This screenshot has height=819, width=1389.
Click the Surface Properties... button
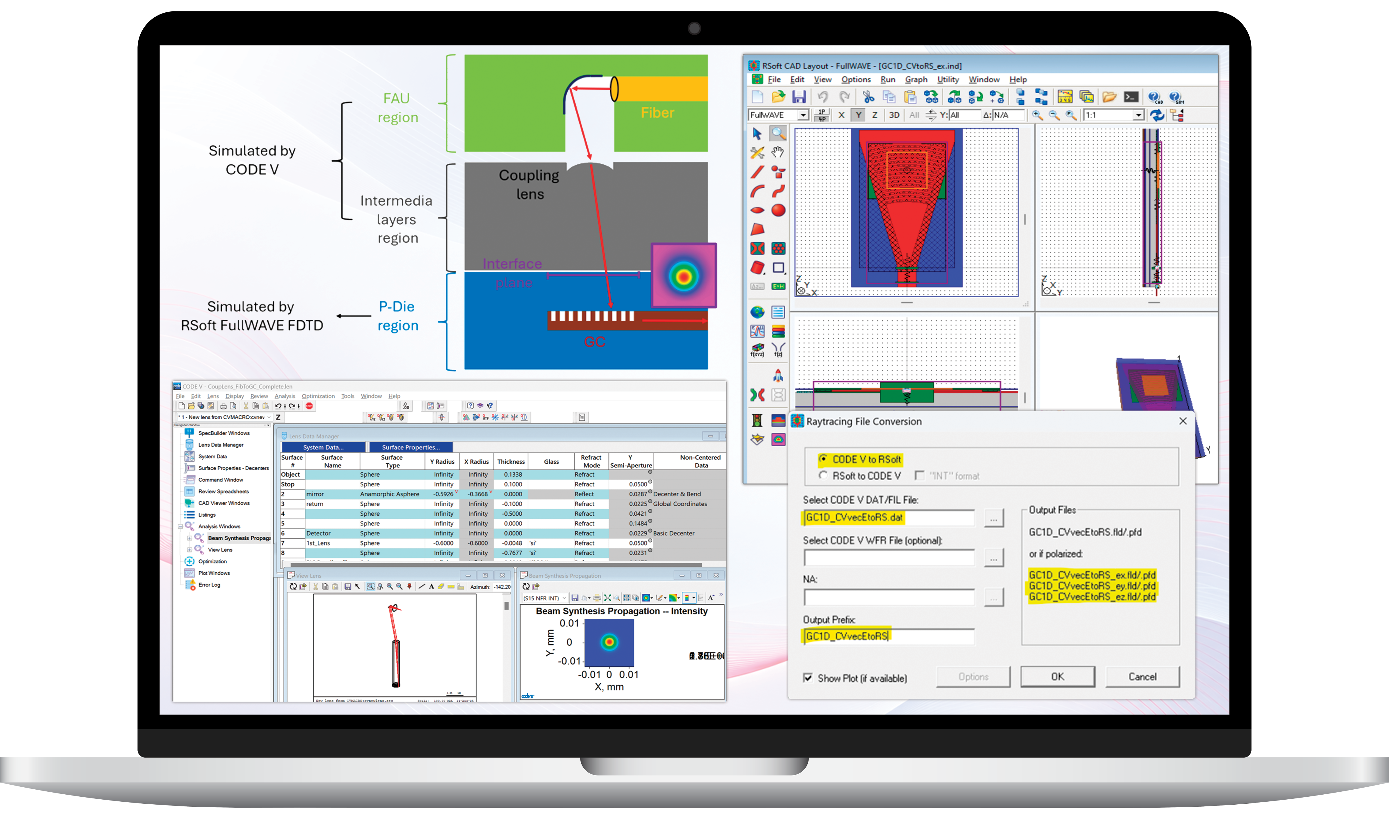tap(411, 447)
